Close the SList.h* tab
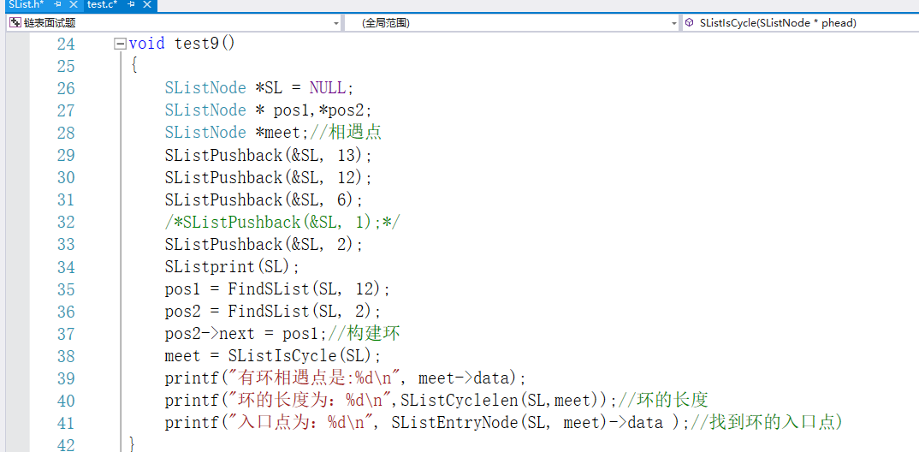Viewport: 919px width, 452px height. point(74,4)
